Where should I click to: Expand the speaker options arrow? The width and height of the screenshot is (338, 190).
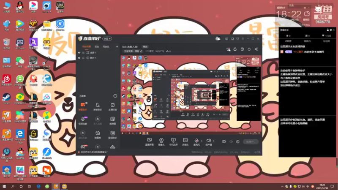[x=214, y=141]
